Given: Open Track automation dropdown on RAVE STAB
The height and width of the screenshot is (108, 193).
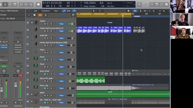Looking at the screenshot, I should (x=61, y=74).
